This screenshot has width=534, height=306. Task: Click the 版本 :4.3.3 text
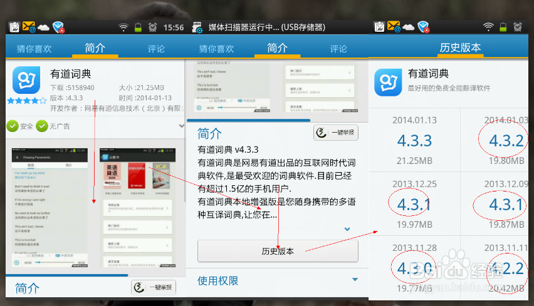(x=66, y=98)
